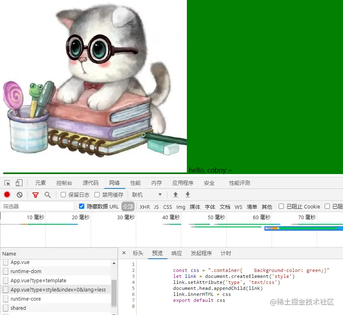Viewport: 343px width, 315px height.
Task: Stop recording network log with red button
Action: 7,194
